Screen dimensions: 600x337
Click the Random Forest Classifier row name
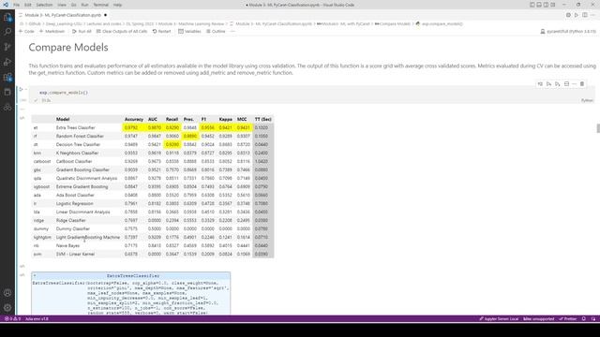(80, 136)
